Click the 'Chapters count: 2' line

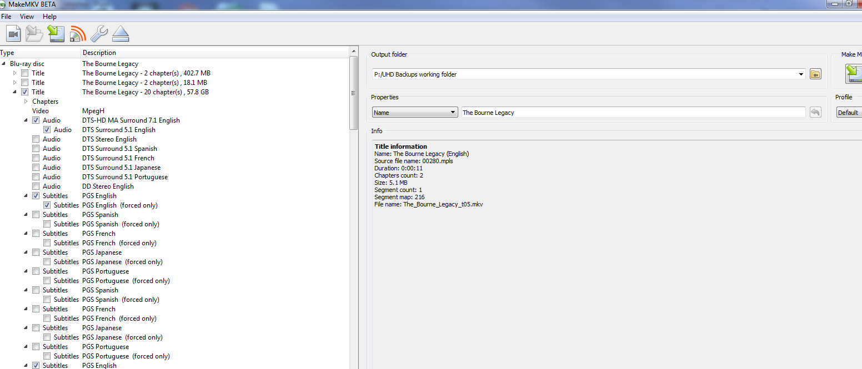tap(399, 175)
